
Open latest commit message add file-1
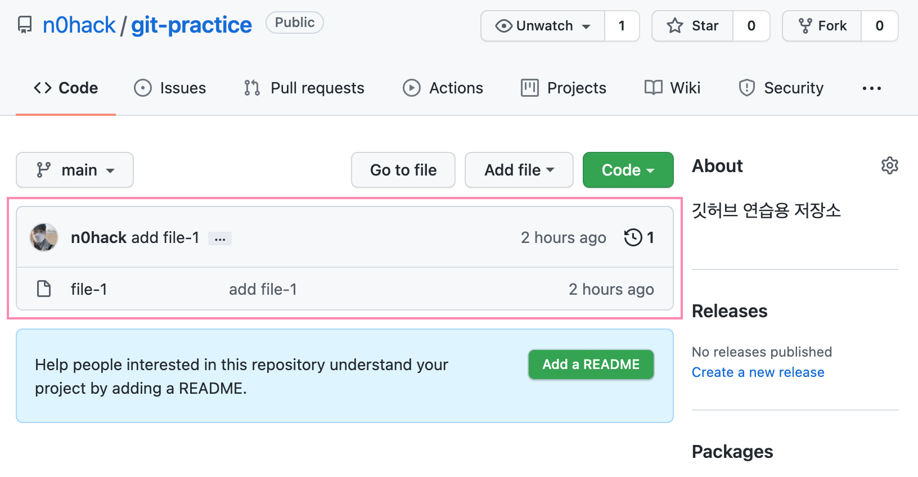click(165, 237)
